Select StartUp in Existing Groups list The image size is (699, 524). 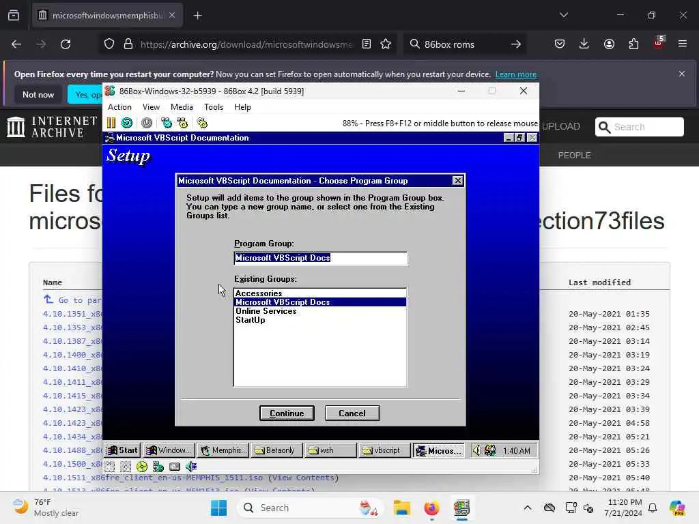click(x=320, y=320)
